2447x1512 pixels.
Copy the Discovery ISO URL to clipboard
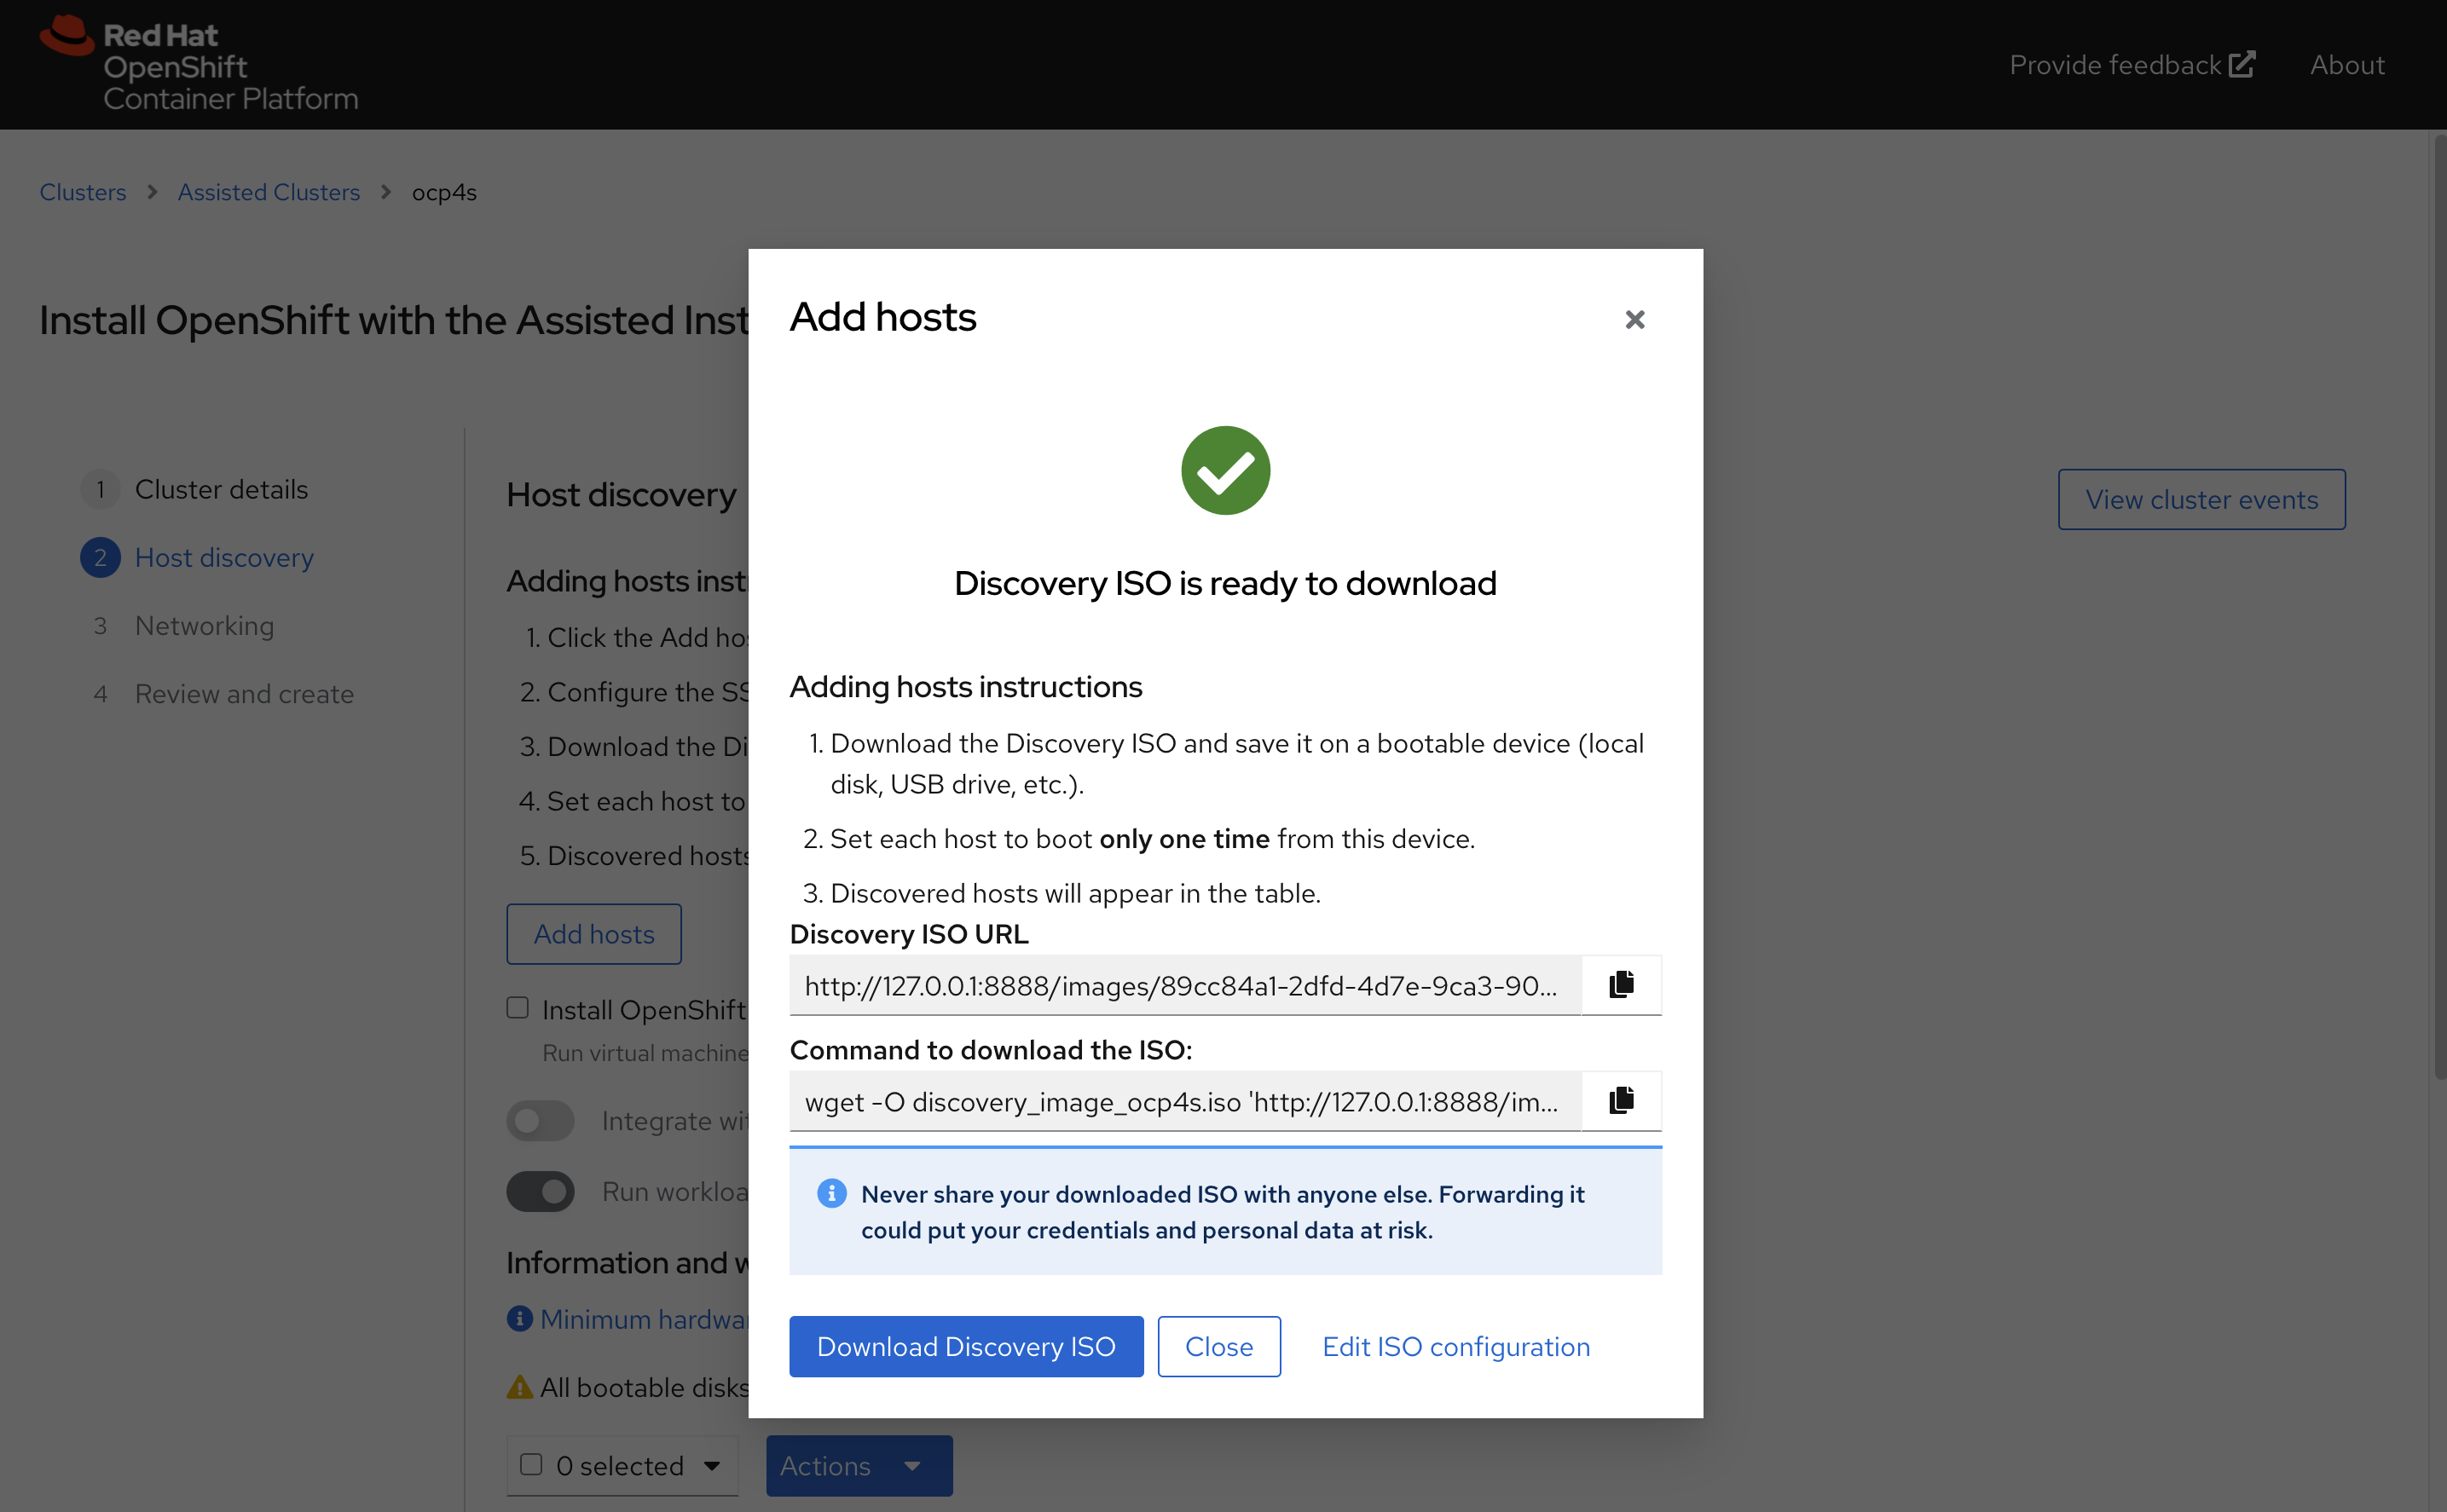click(x=1621, y=985)
